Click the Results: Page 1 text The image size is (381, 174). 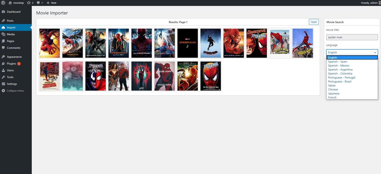click(x=178, y=22)
